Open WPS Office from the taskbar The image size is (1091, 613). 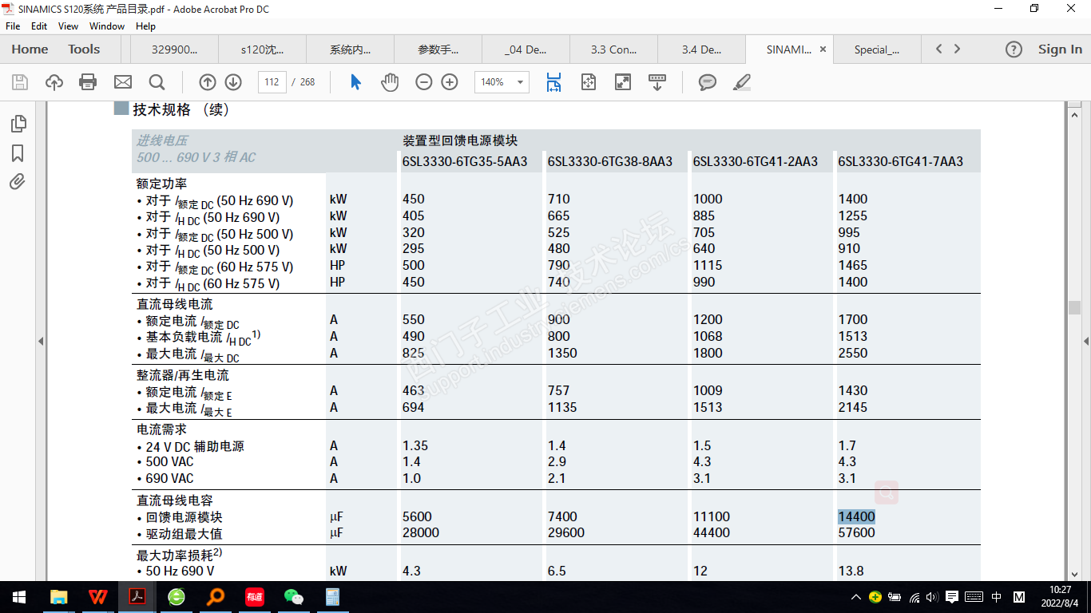point(98,597)
